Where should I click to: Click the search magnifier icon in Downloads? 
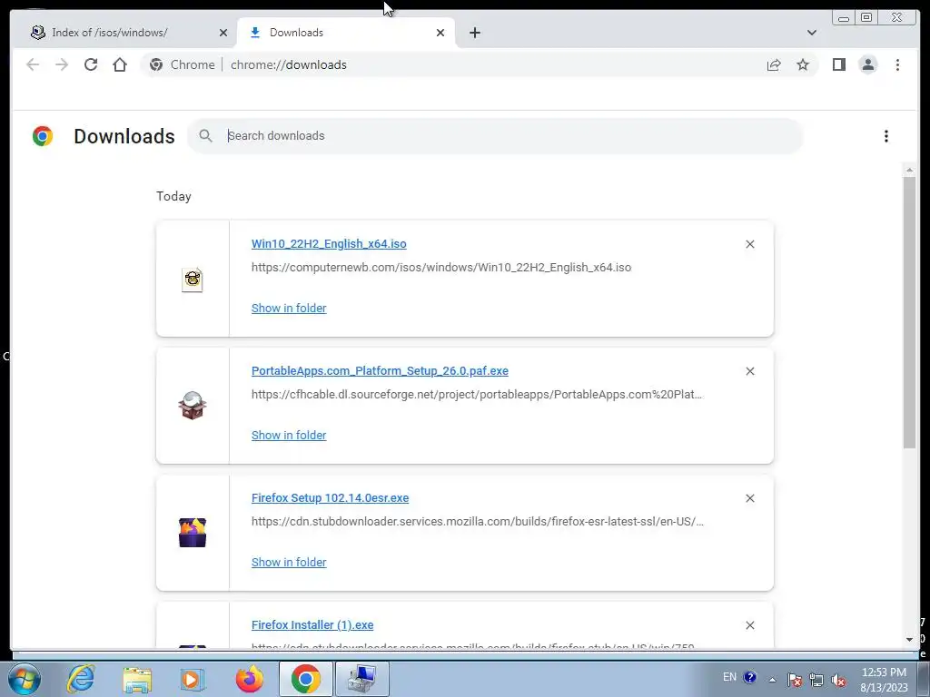click(205, 136)
